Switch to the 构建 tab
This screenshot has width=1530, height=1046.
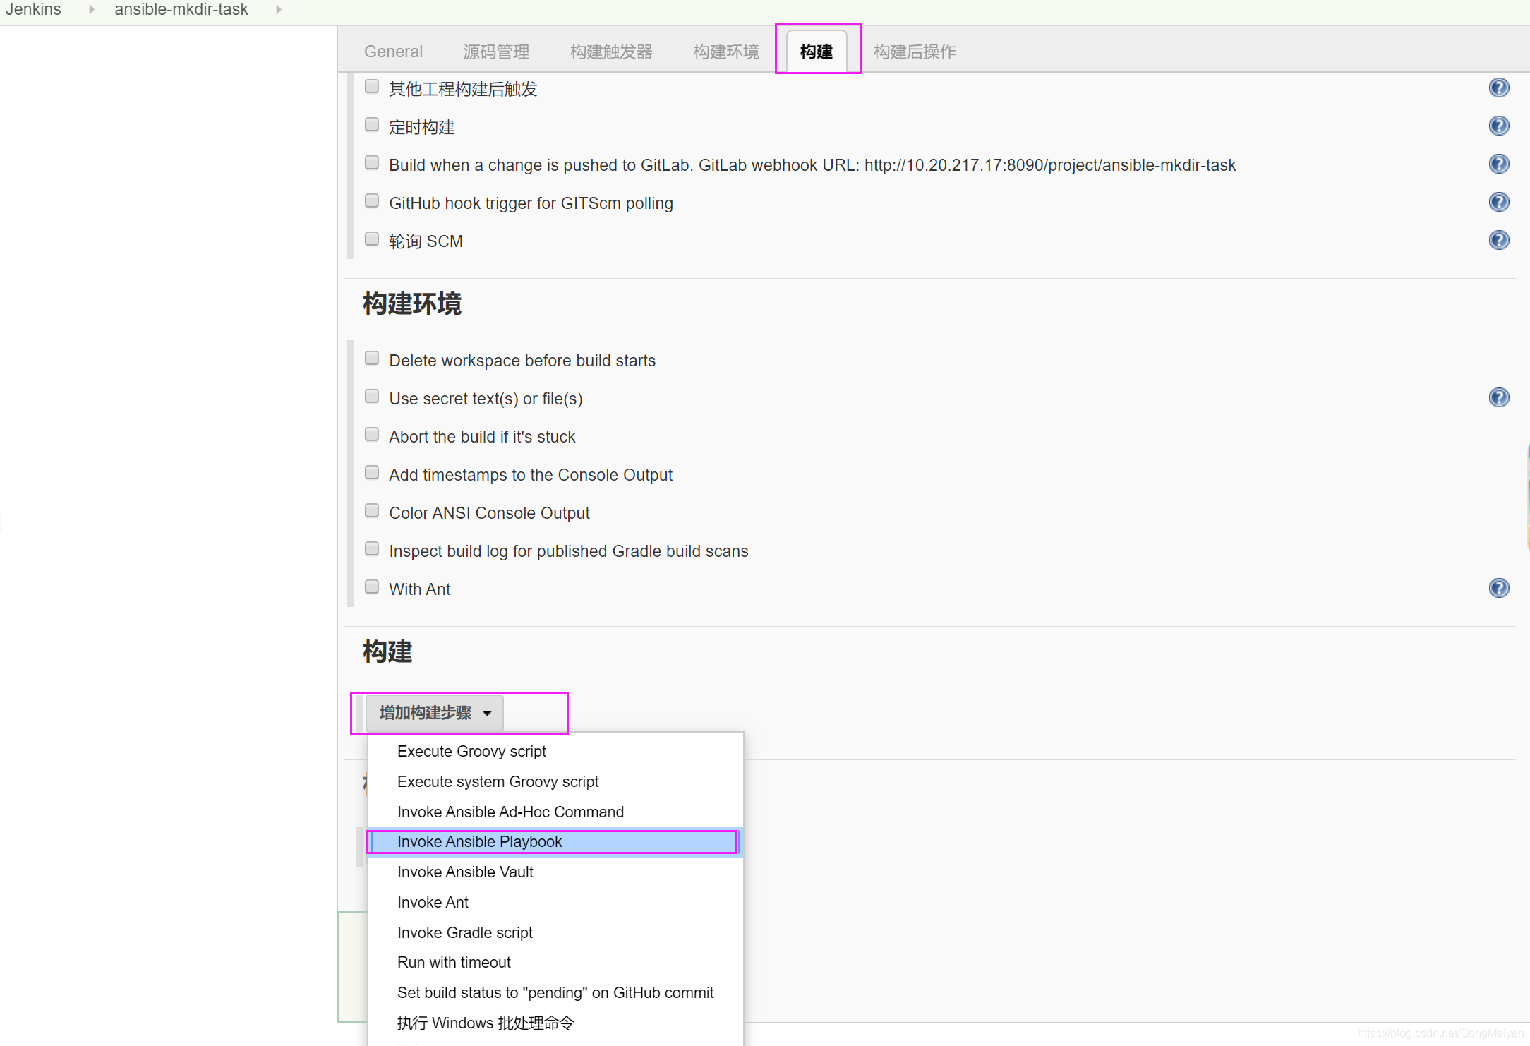pyautogui.click(x=817, y=52)
